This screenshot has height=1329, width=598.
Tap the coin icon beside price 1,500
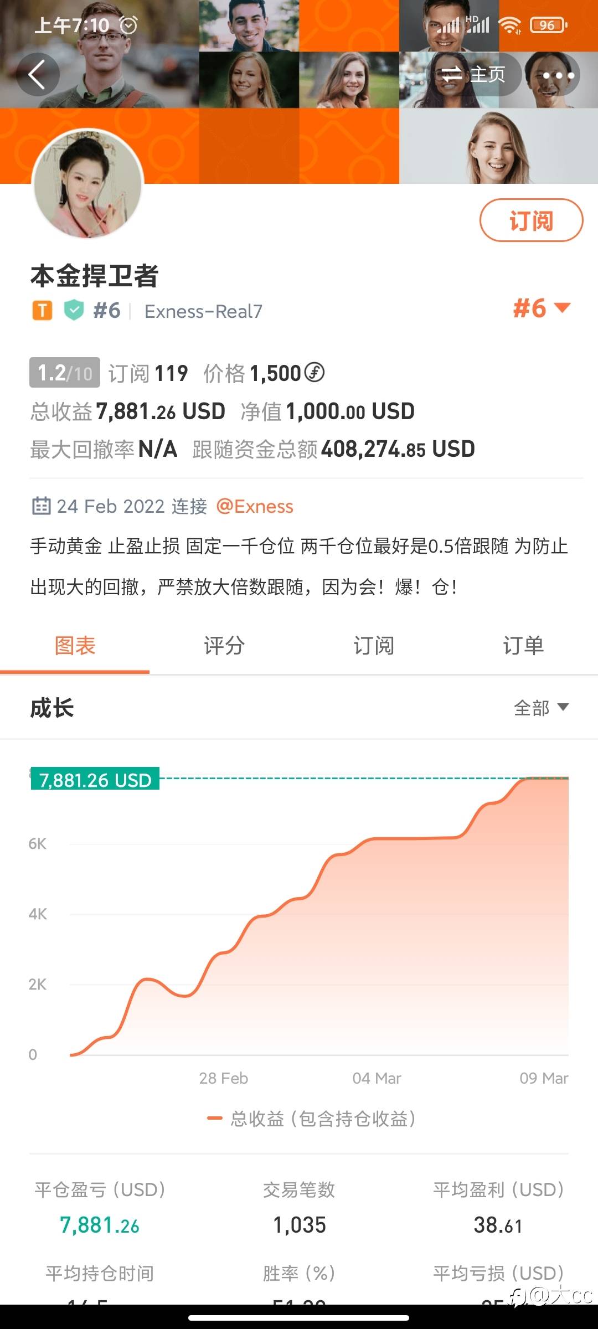[315, 373]
